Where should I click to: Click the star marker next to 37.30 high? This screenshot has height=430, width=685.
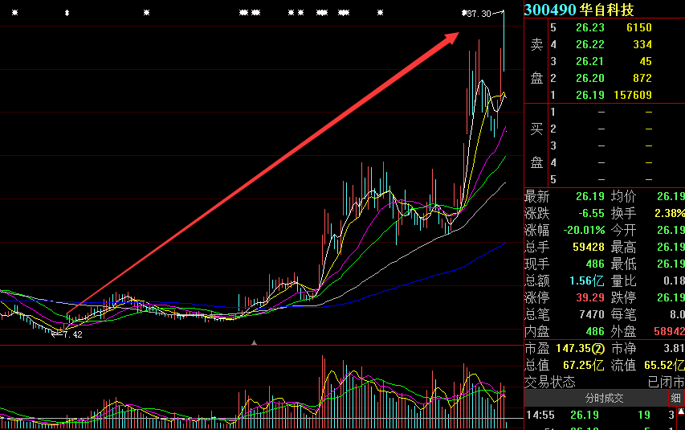point(464,13)
